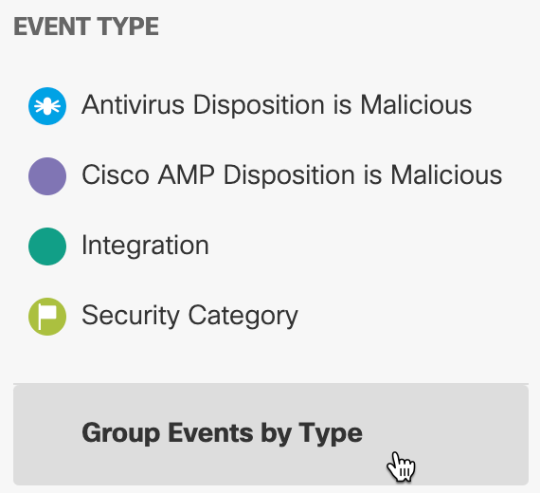Click the flag icon for Security Category

[x=47, y=317]
